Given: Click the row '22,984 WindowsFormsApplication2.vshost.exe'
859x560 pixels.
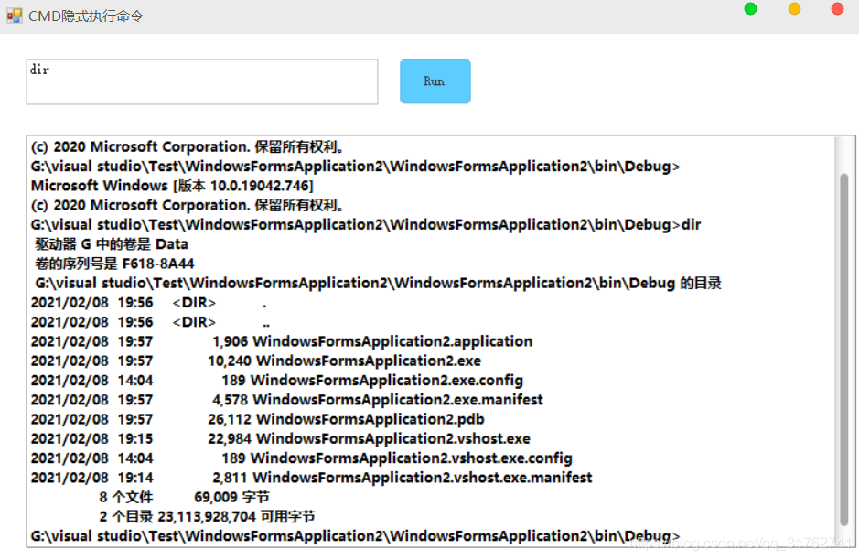Looking at the screenshot, I should [281, 439].
